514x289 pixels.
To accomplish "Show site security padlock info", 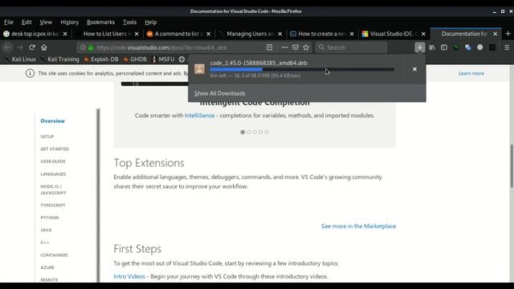I will tap(91, 47).
